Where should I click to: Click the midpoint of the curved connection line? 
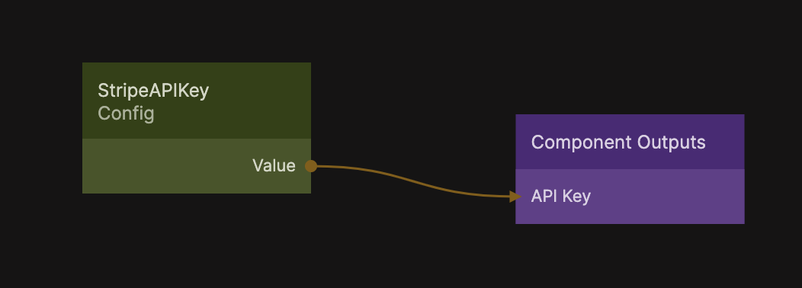pos(414,181)
